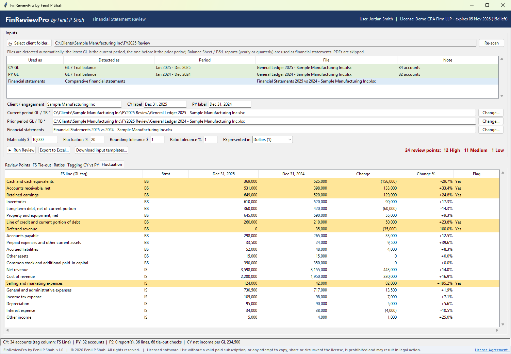This screenshot has width=511, height=354.
Task: Select the Accounts receivable, net row
Action: pos(252,188)
